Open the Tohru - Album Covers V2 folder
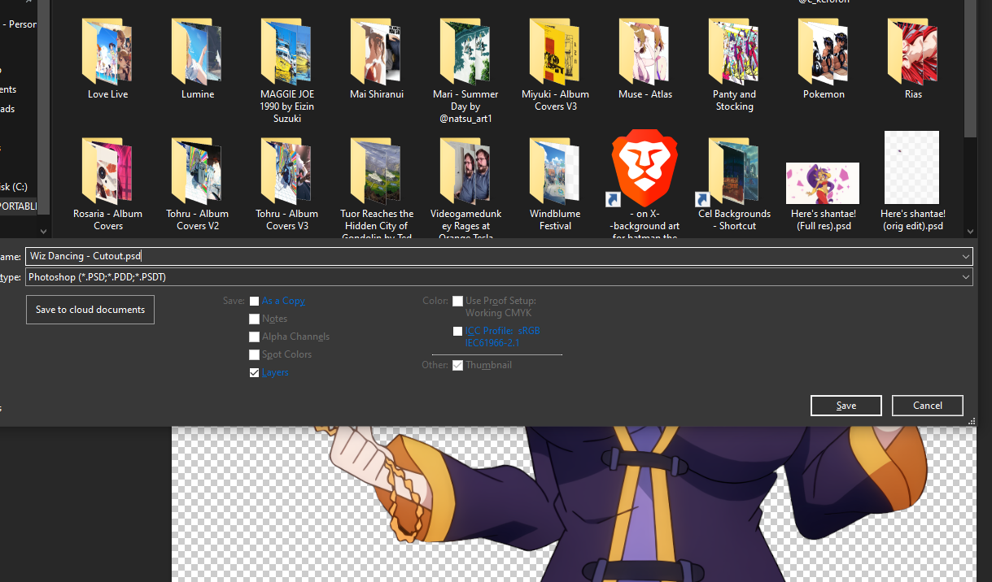992x582 pixels. pyautogui.click(x=198, y=172)
